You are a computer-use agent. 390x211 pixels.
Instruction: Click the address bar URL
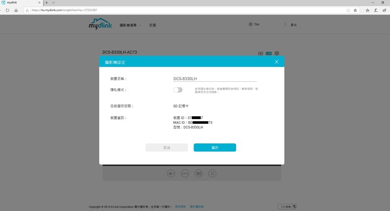(x=64, y=10)
